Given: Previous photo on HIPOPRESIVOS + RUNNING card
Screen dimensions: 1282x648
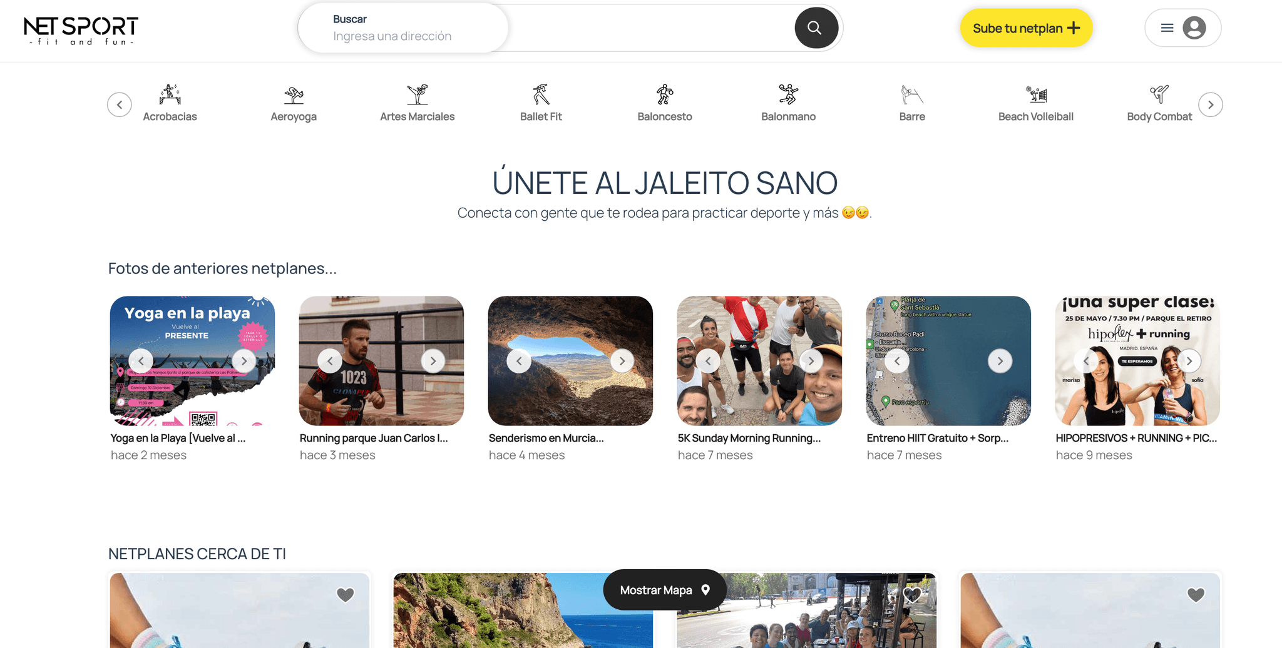Looking at the screenshot, I should [x=1086, y=361].
